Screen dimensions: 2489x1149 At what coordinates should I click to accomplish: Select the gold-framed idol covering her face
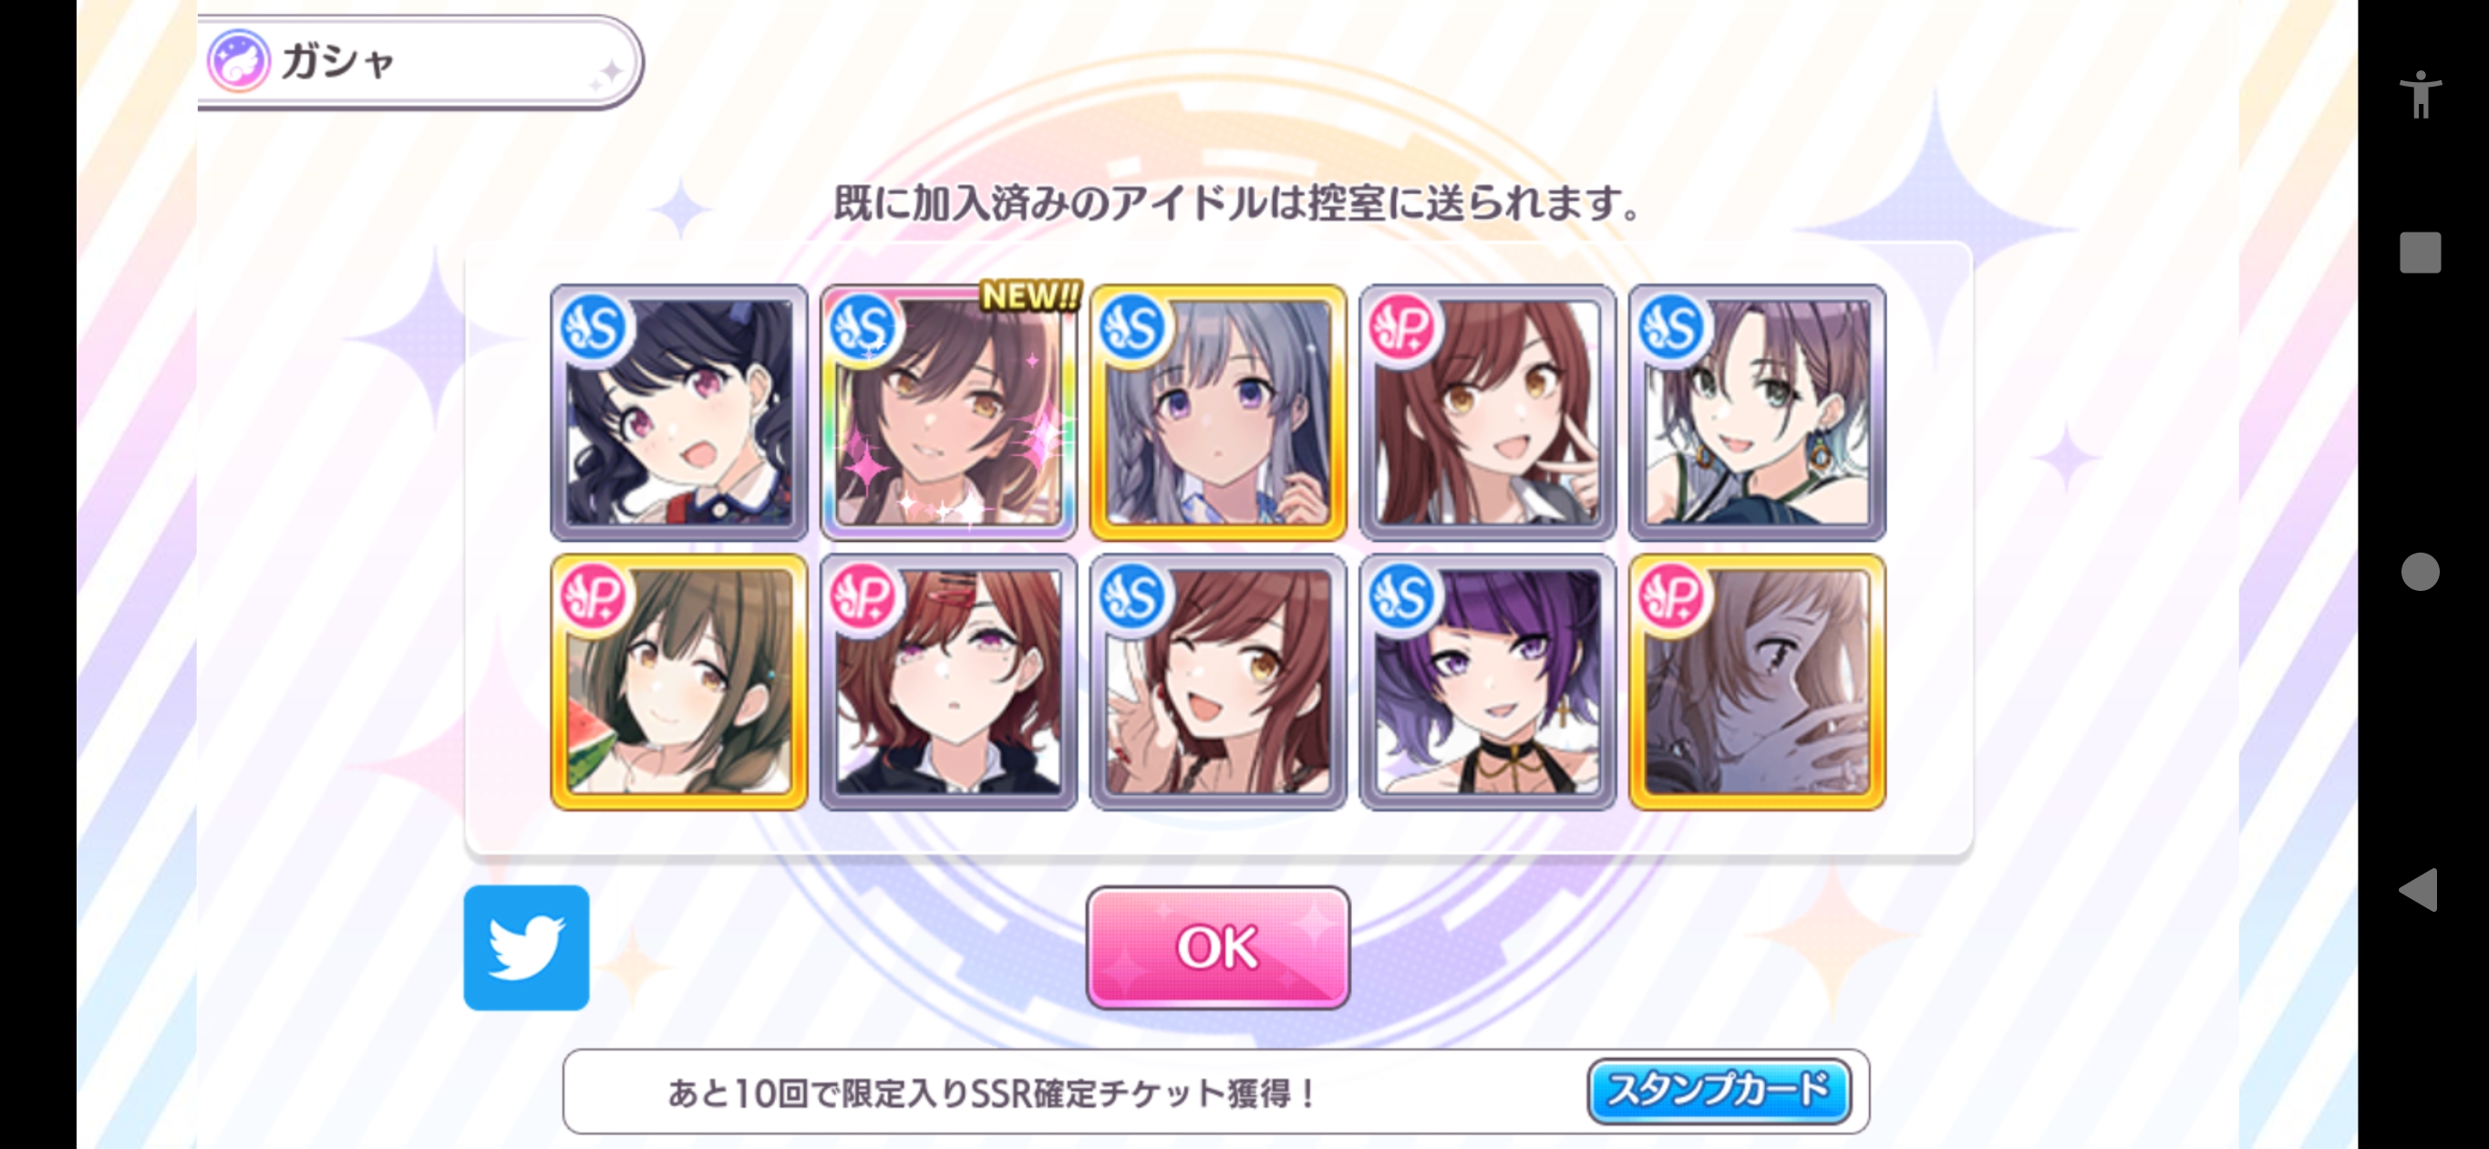click(1757, 682)
